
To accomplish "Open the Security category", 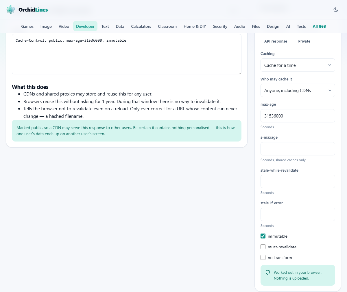I will pos(220,26).
